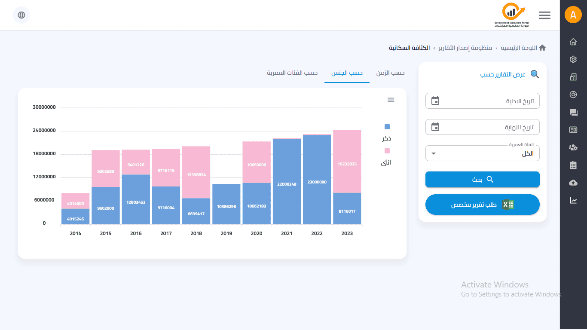
Task: Open the clipboard reports sidebar icon
Action: 573,165
